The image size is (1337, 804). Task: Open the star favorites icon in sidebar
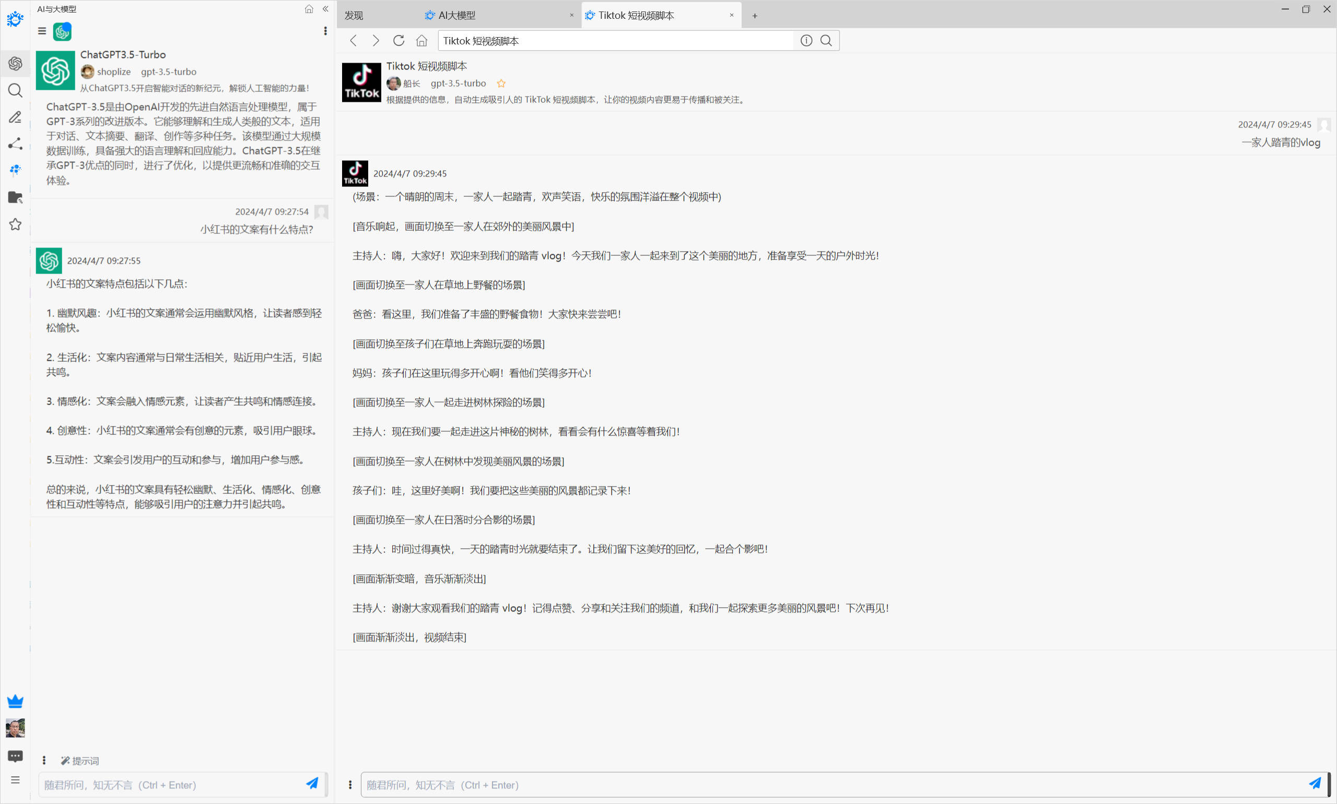[x=15, y=224]
